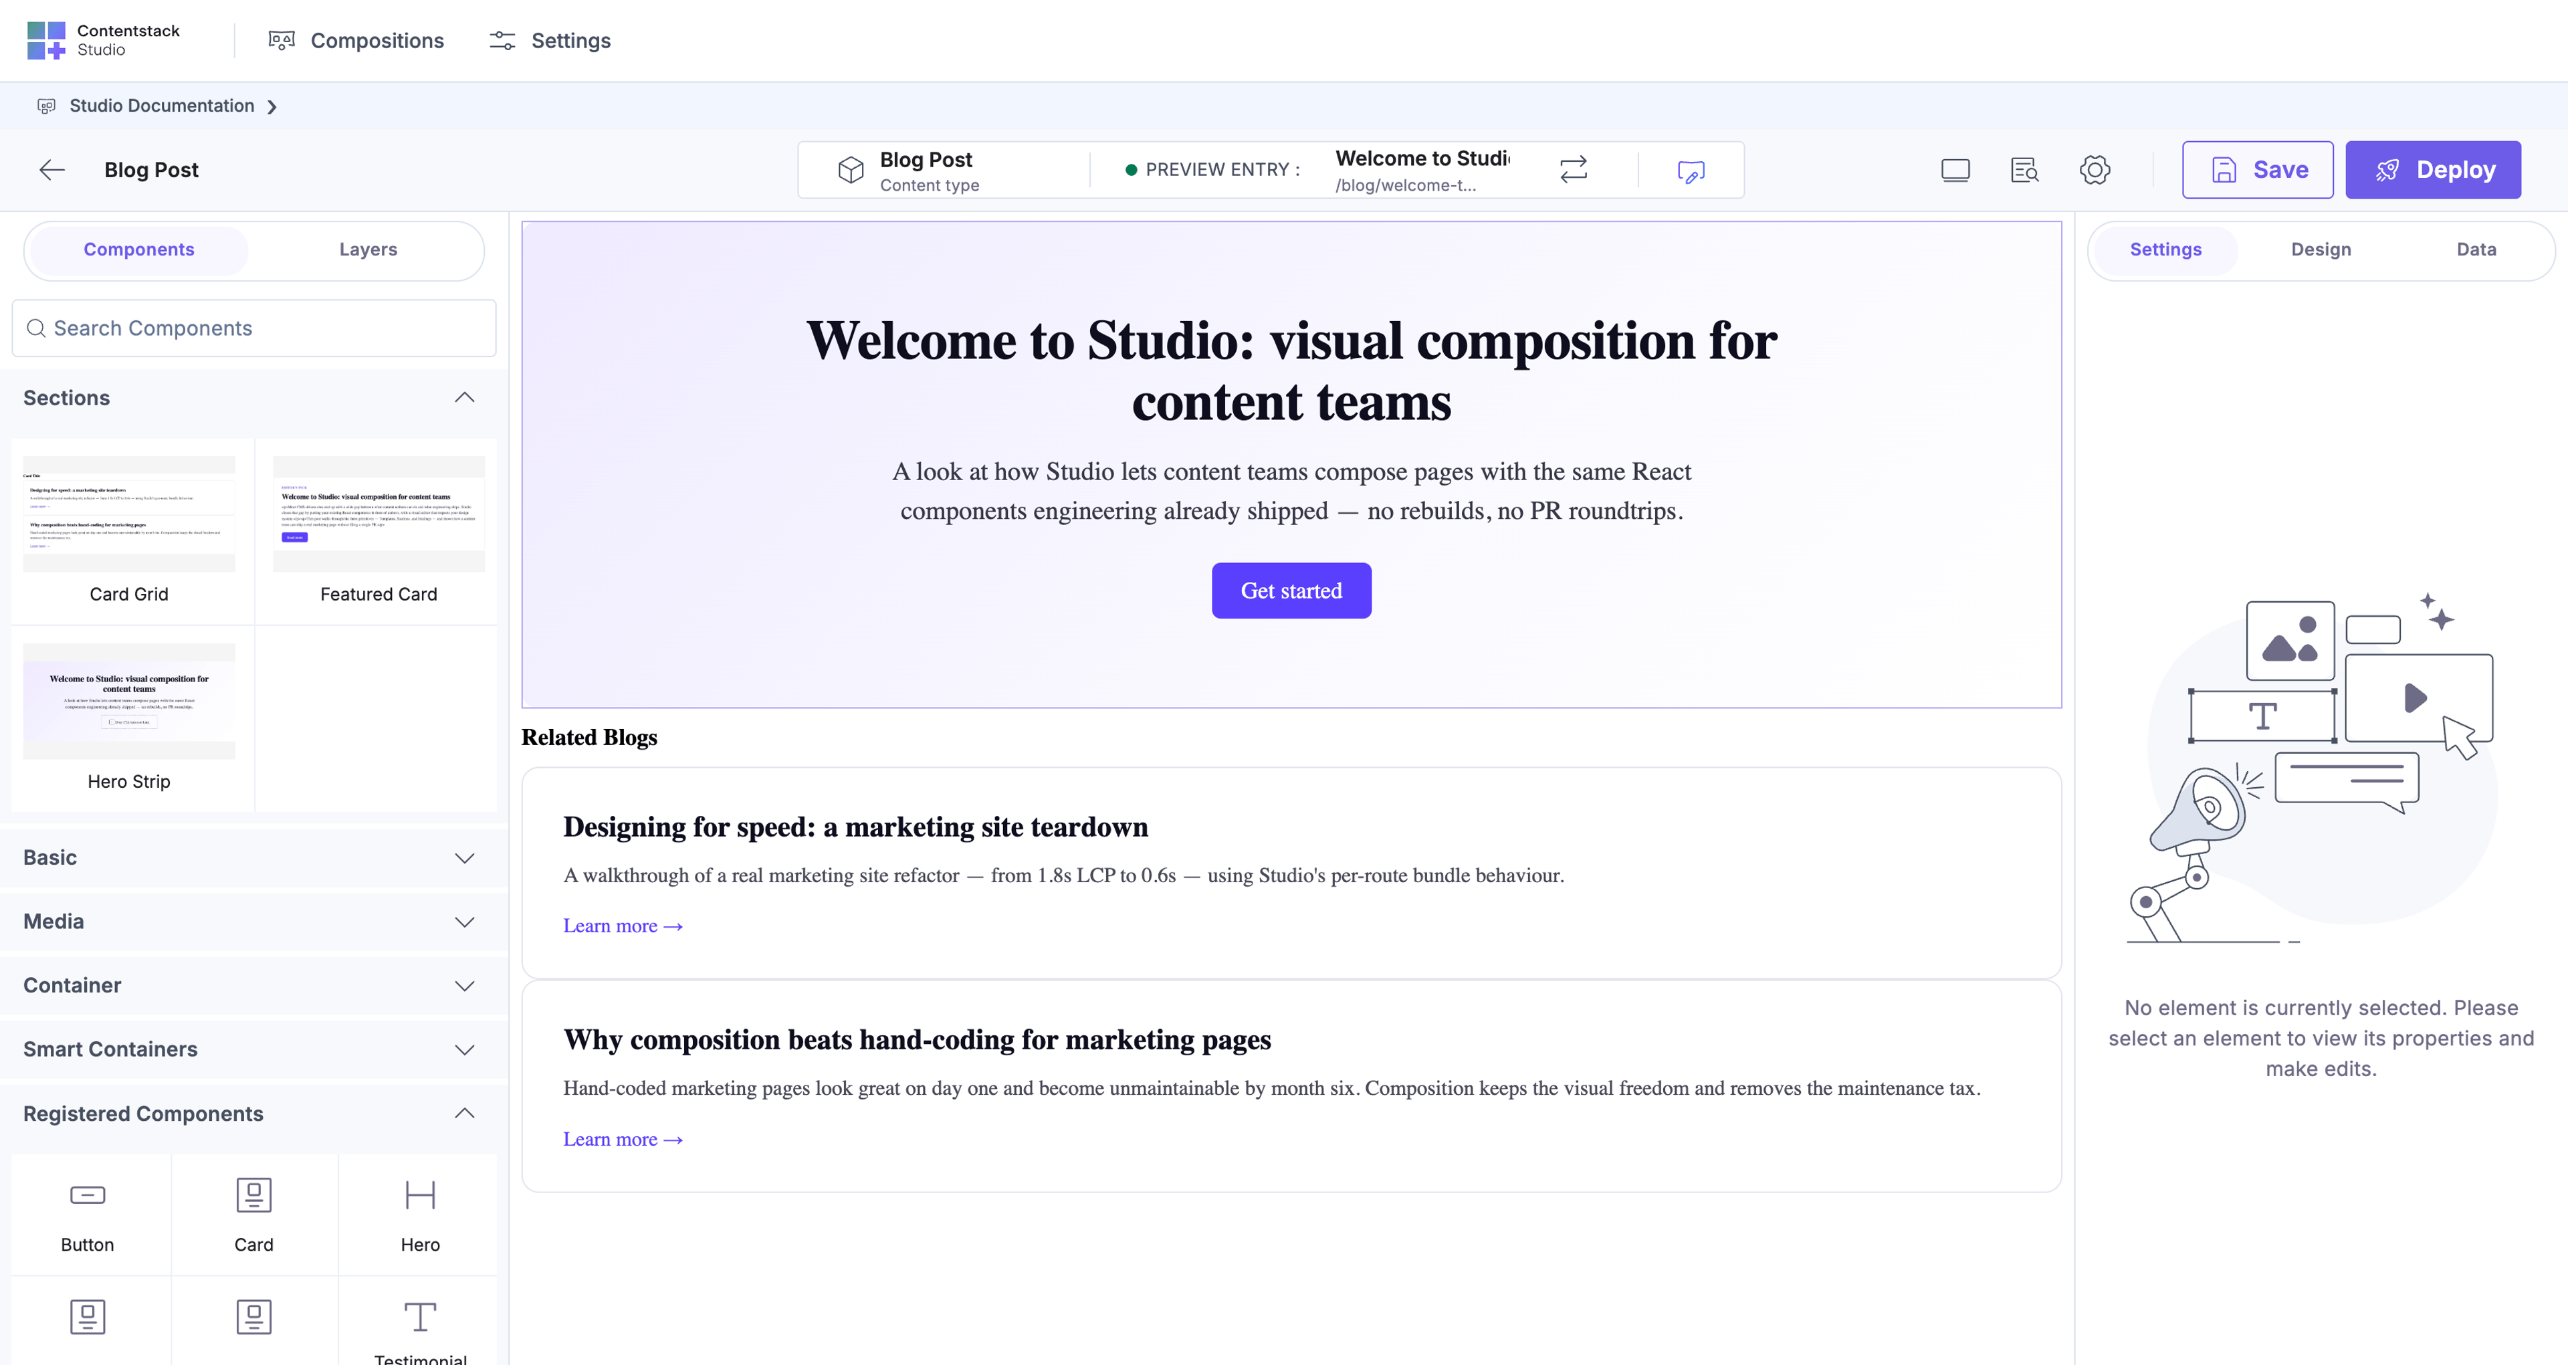Select the Related Blogs heading
This screenshot has width=2568, height=1365.
589,738
